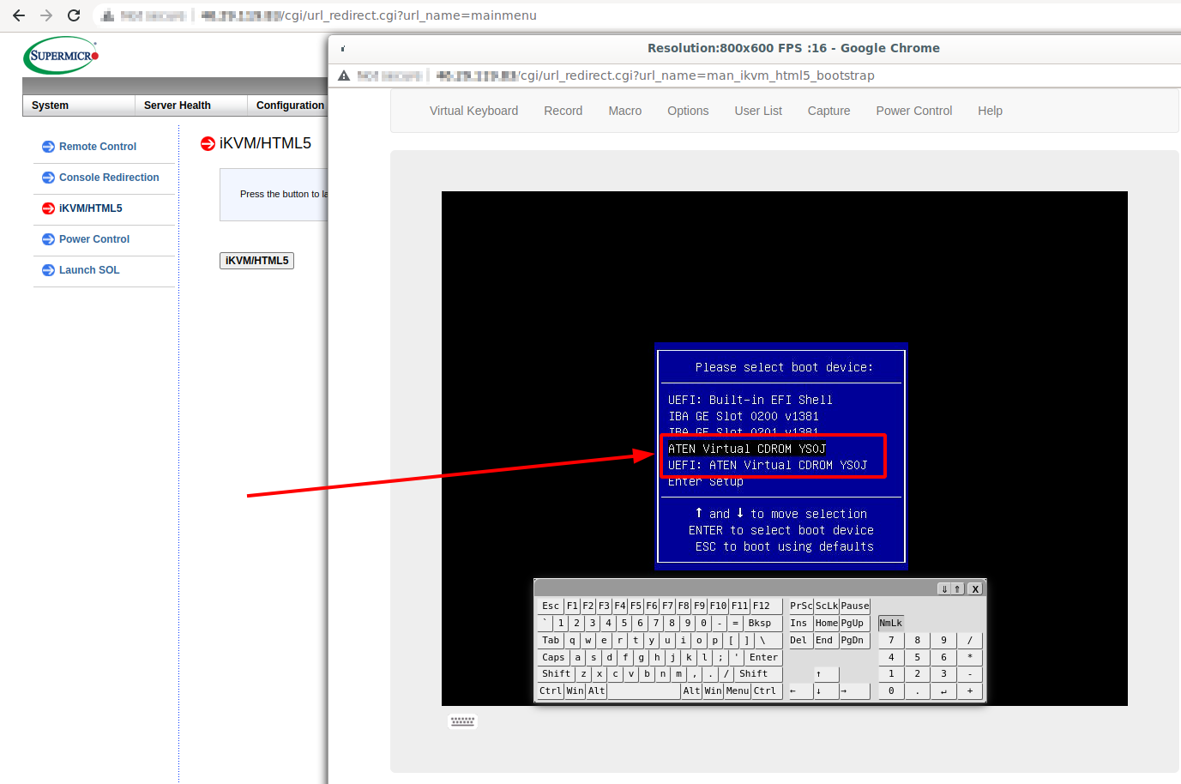
Task: Select the highlighted ATEN Virtual CDROM YSOJ boot entry
Action: [746, 449]
